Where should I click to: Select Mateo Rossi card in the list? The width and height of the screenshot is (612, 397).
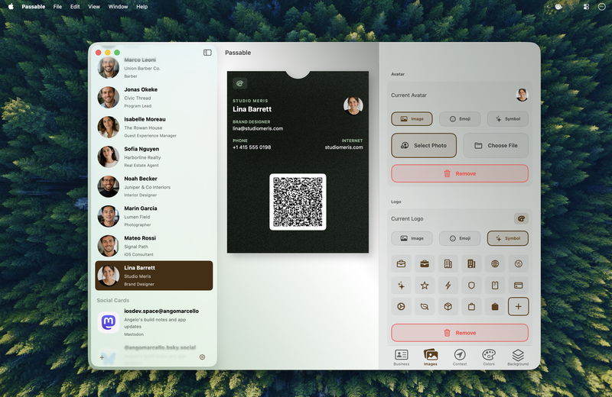[154, 246]
